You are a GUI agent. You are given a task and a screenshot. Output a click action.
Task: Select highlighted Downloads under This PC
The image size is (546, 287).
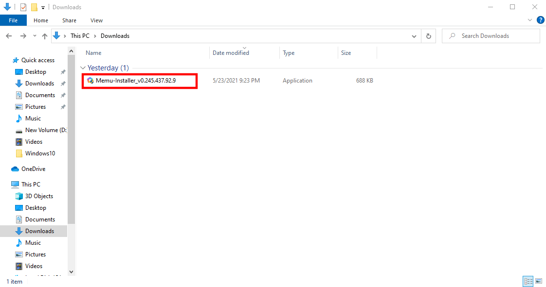[x=34, y=231]
